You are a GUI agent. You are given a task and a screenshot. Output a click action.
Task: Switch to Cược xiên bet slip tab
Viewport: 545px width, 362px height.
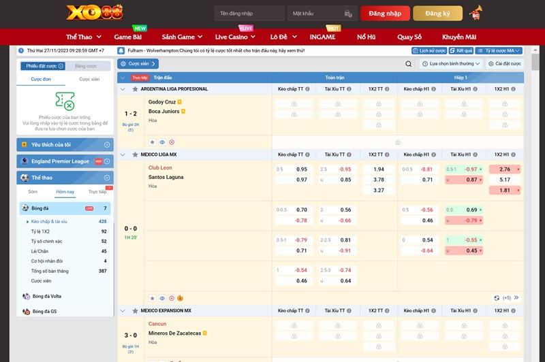[x=89, y=79]
